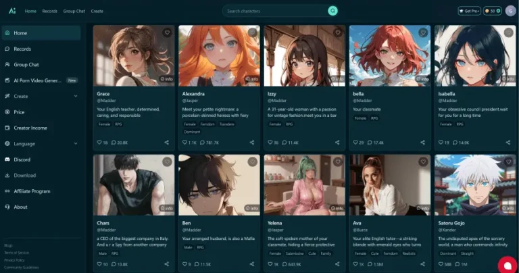519x273 pixels.
Task: Click the Get Pro+ button
Action: 470,11
